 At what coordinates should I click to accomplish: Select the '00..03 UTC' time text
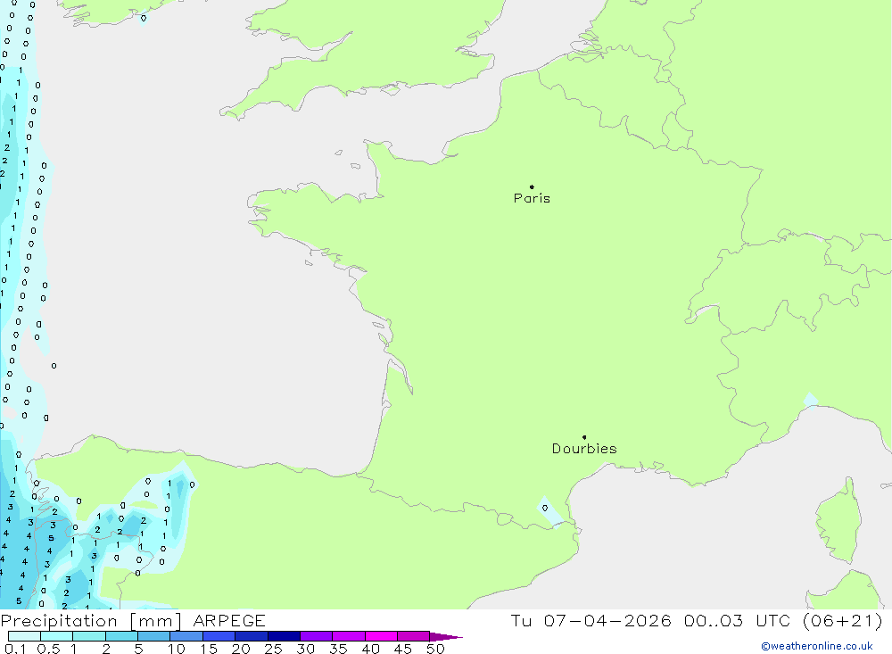(x=737, y=620)
